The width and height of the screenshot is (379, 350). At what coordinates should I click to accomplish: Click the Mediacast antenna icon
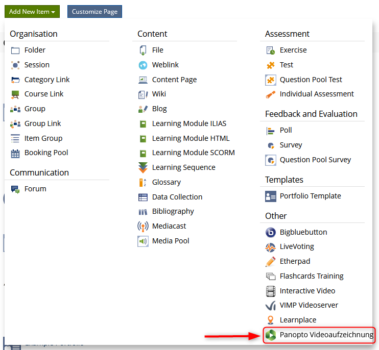[143, 227]
